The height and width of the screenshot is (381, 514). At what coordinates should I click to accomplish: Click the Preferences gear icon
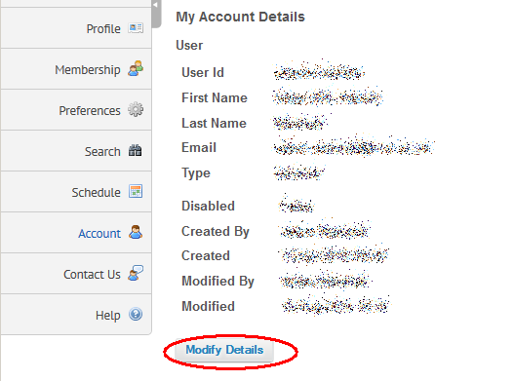point(136,109)
